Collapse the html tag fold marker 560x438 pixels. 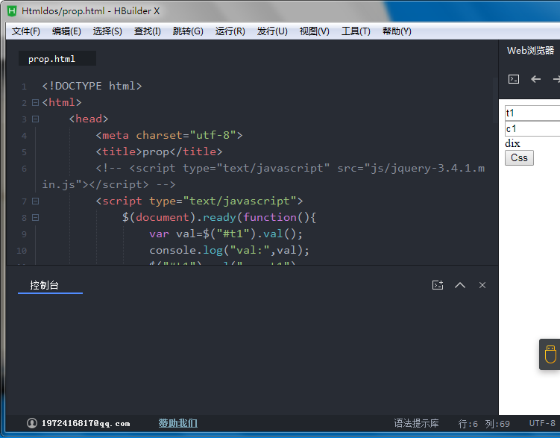(x=35, y=102)
